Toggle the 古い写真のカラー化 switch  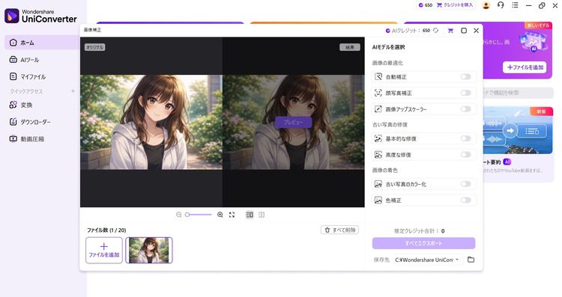(x=465, y=184)
